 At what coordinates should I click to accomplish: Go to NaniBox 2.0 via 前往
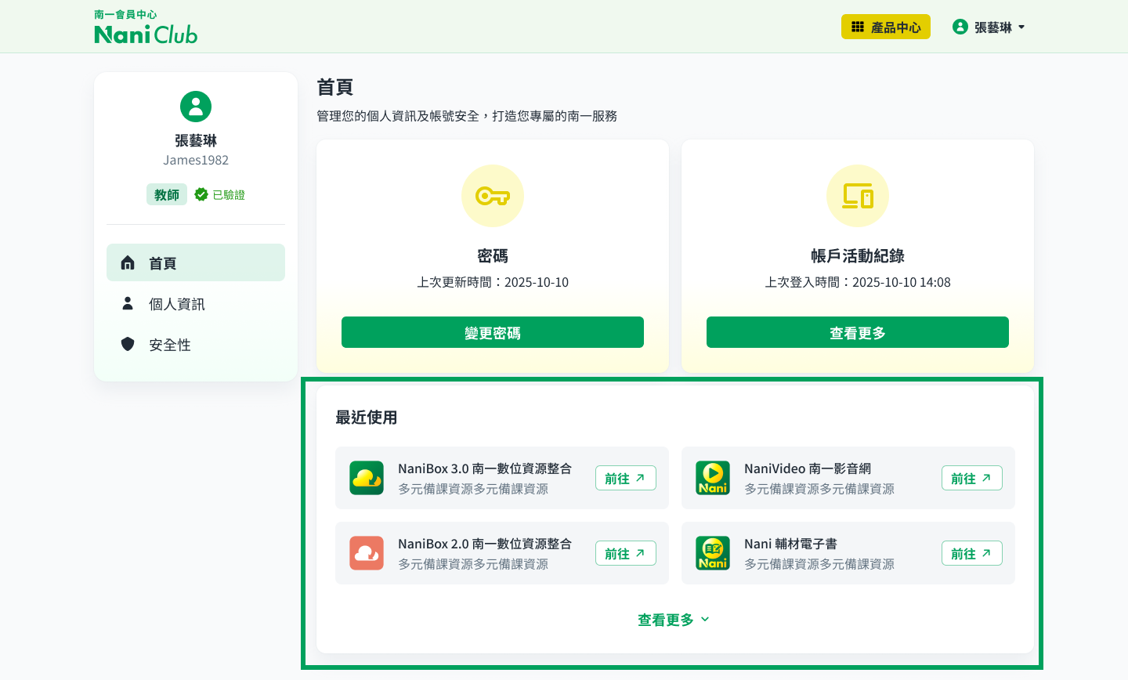626,553
